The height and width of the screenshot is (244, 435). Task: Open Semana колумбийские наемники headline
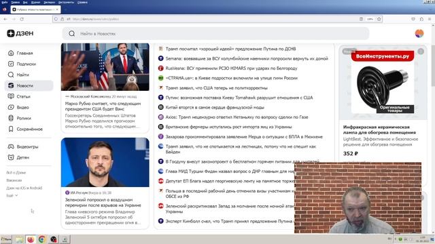(247, 58)
